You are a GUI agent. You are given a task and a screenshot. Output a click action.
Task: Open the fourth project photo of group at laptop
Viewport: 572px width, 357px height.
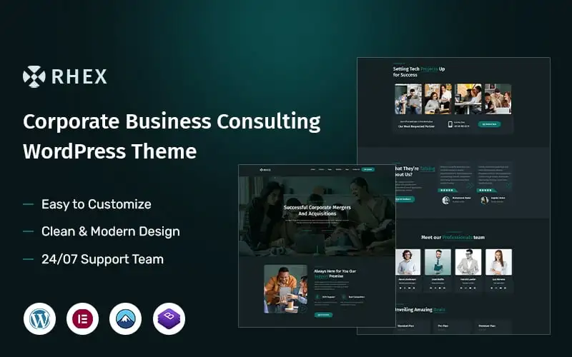click(498, 99)
